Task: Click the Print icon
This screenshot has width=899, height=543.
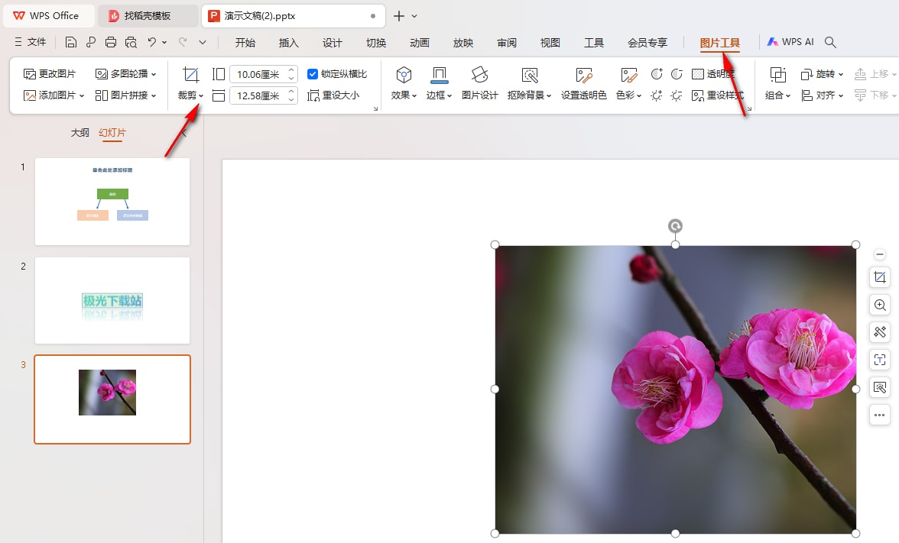Action: tap(111, 43)
